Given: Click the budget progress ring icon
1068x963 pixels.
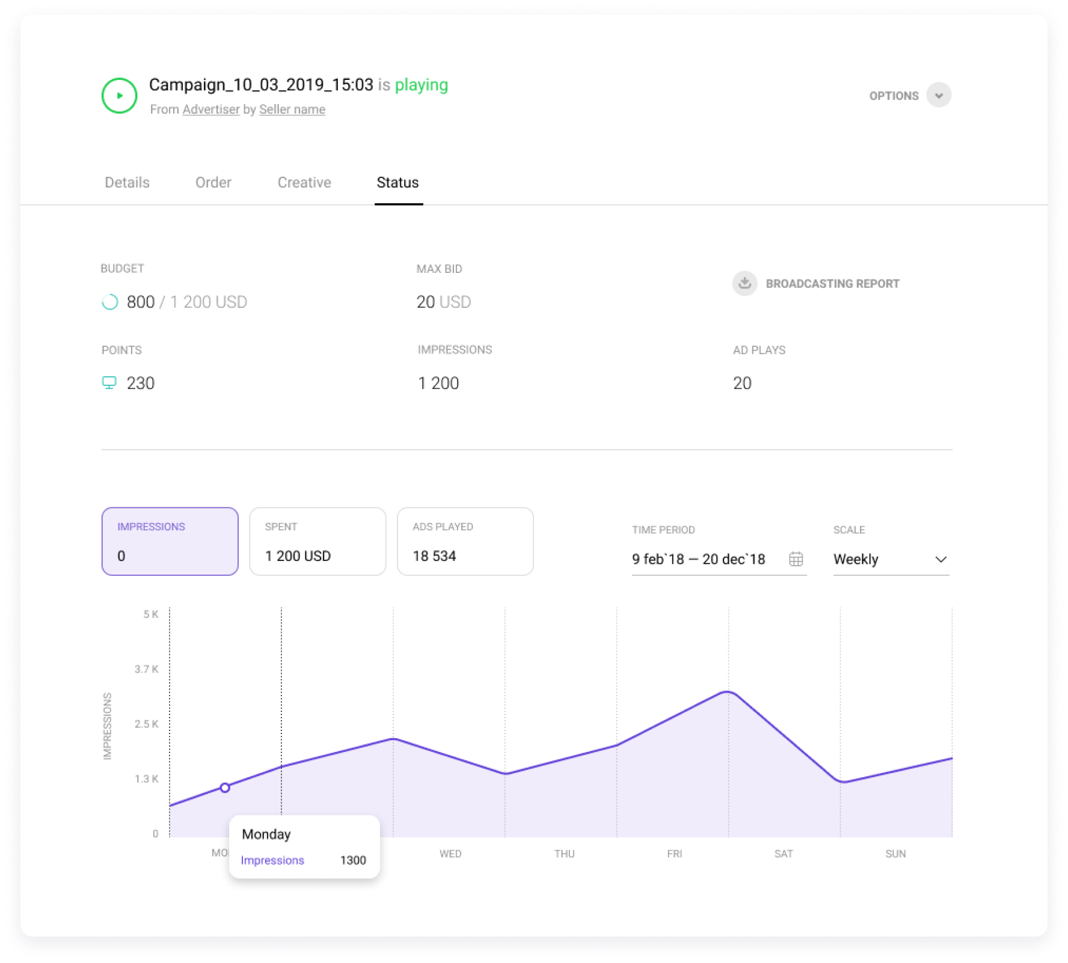Looking at the screenshot, I should pos(110,302).
